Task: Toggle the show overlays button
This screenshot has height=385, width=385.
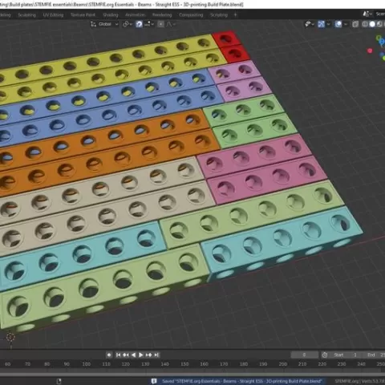Action: pyautogui.click(x=338, y=24)
